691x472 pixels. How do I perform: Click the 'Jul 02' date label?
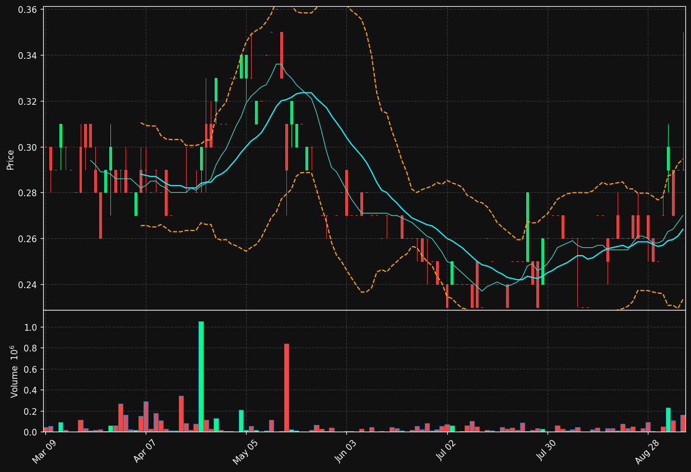[447, 451]
